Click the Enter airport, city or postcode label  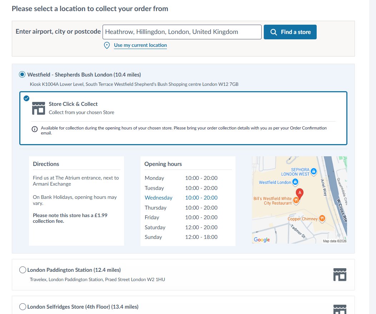point(58,31)
